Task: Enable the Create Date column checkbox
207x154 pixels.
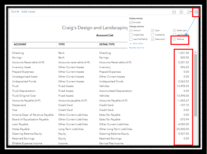Action: click(131, 35)
